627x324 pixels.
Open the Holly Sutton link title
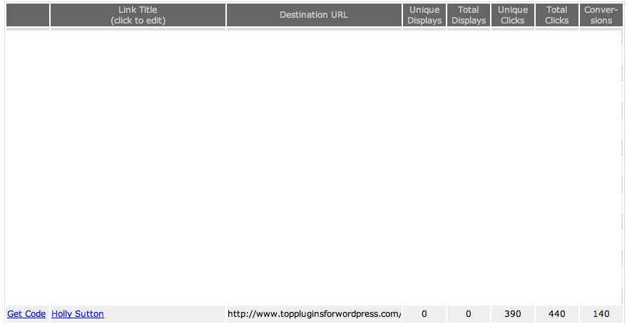pyautogui.click(x=77, y=314)
